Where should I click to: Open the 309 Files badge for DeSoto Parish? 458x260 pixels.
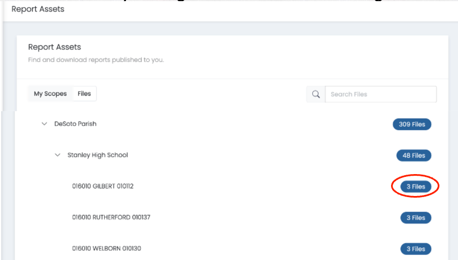(412, 124)
